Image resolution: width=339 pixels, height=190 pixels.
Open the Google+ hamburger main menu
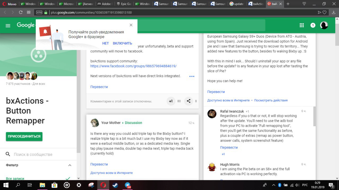pyautogui.click(x=8, y=26)
